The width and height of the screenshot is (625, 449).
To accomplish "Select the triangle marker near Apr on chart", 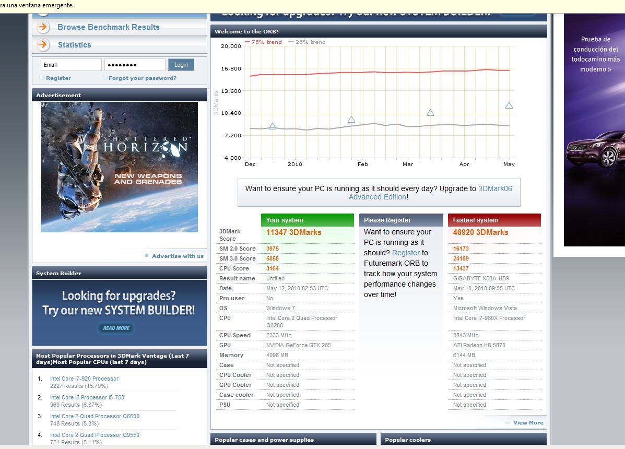I will 430,113.
